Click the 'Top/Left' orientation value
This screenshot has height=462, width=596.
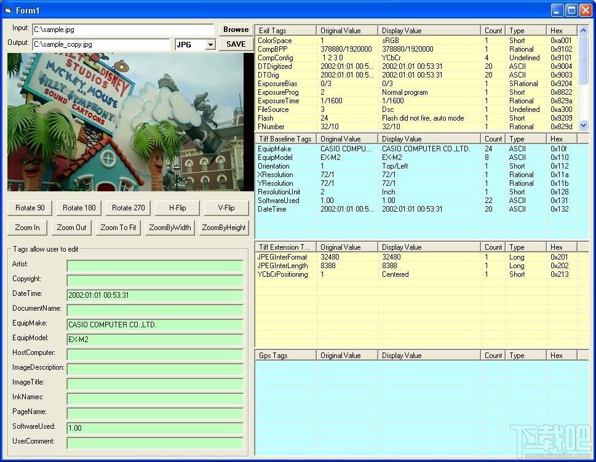(394, 166)
